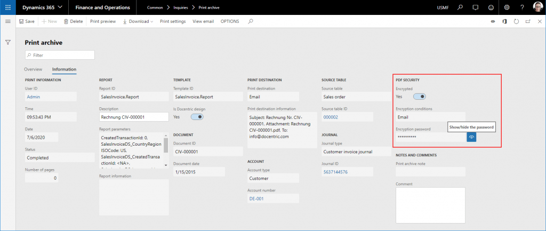546x231 pixels.
Task: Open page in new window icon
Action: 528,21
